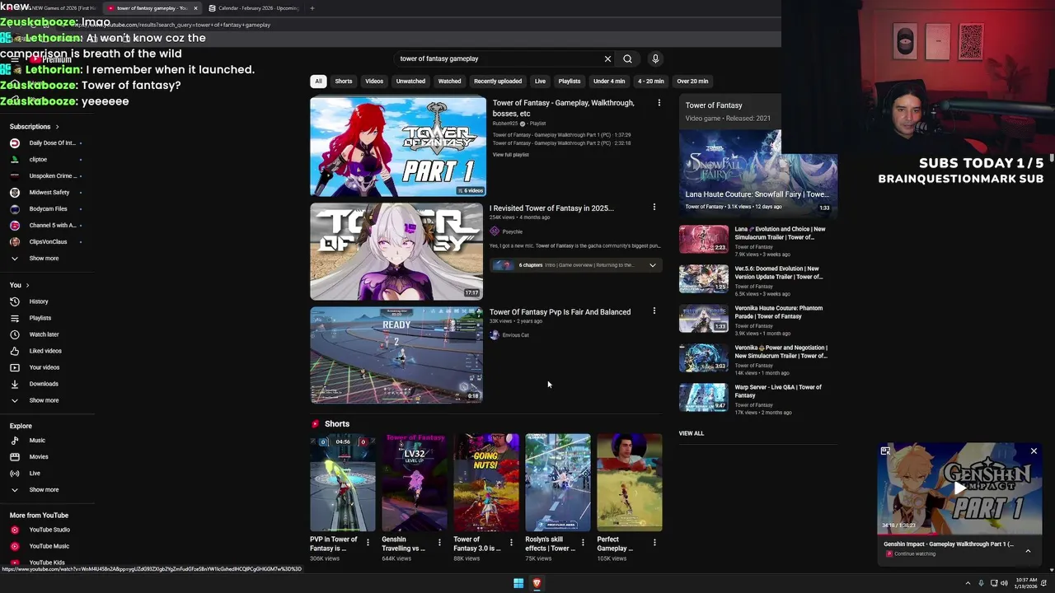The height and width of the screenshot is (593, 1055).
Task: Open YouTube Music link
Action: click(x=49, y=546)
